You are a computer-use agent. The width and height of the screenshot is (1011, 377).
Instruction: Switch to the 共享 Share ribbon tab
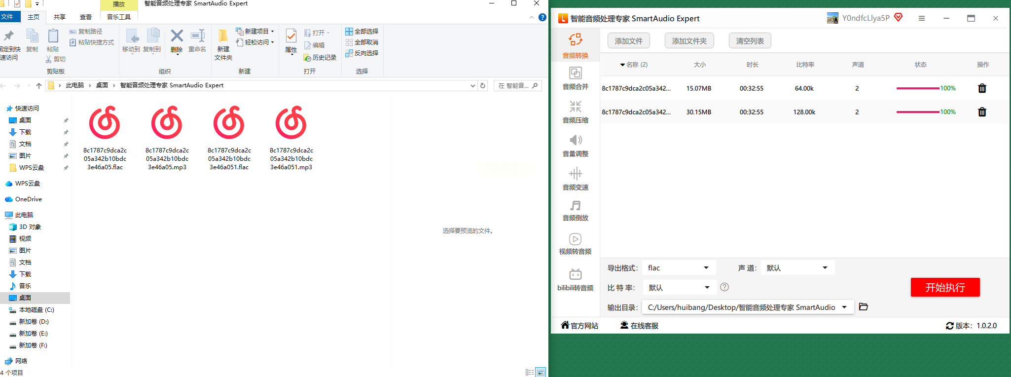(60, 17)
